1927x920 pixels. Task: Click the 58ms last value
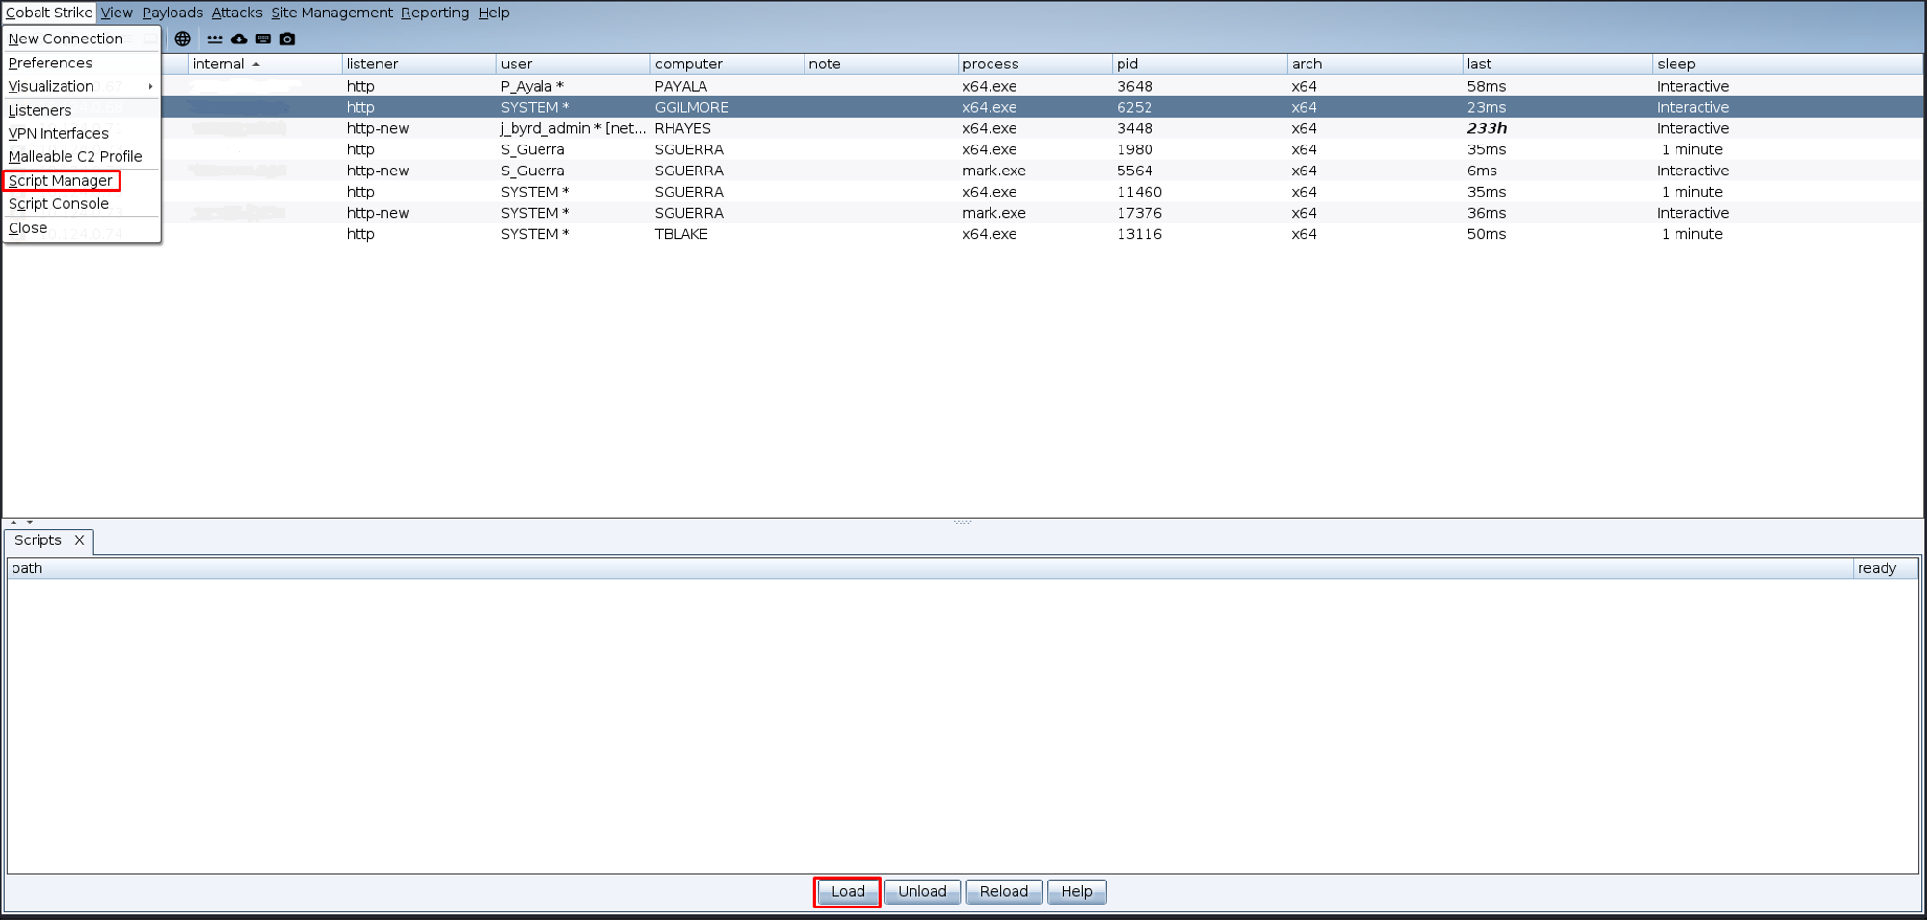point(1487,86)
